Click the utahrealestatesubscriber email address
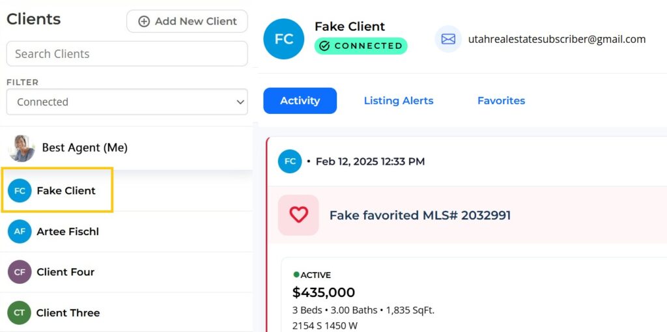This screenshot has width=667, height=332. (x=557, y=39)
